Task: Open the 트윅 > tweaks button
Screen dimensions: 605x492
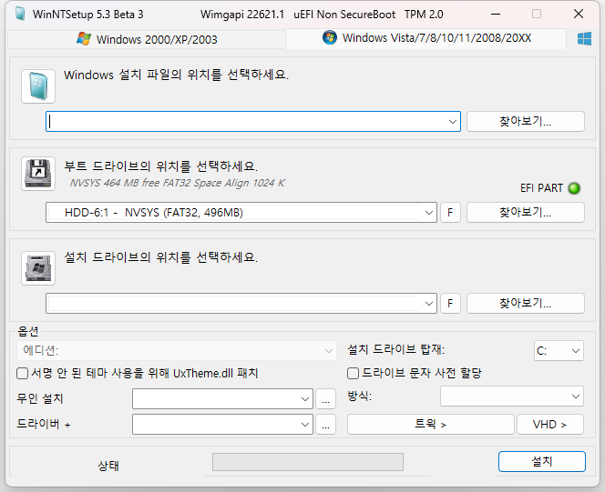Action: pos(431,424)
